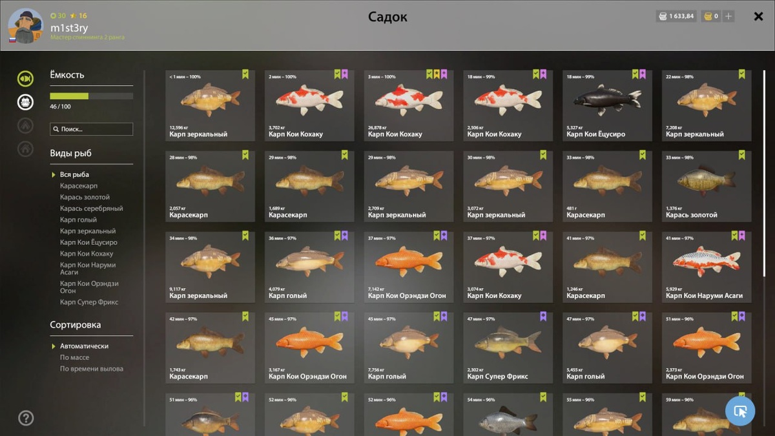
Task: Click the silver coins balance icon
Action: 662,16
